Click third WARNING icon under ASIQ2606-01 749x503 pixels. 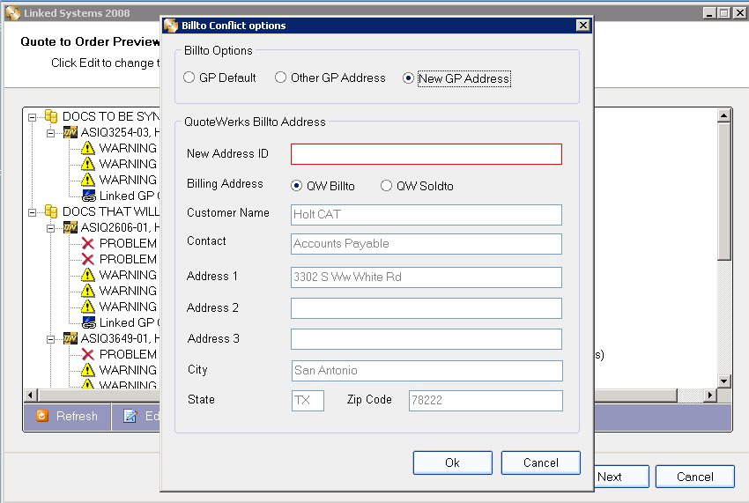coord(88,307)
